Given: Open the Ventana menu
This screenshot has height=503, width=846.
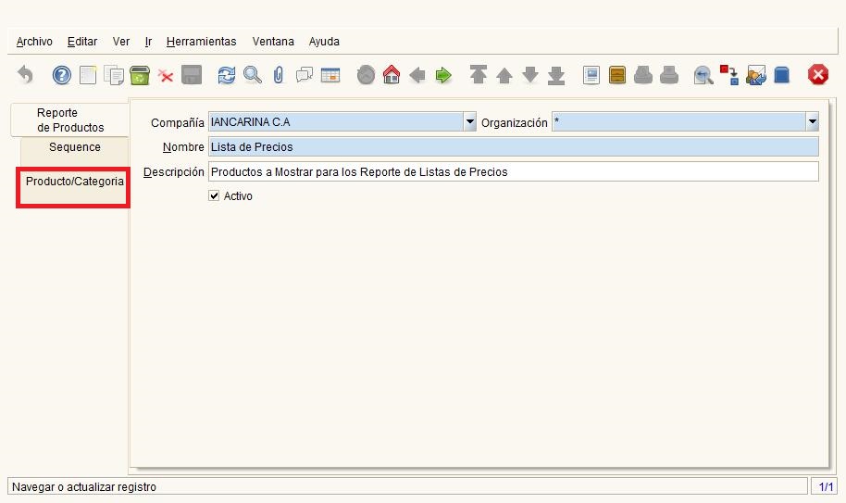Looking at the screenshot, I should 273,42.
